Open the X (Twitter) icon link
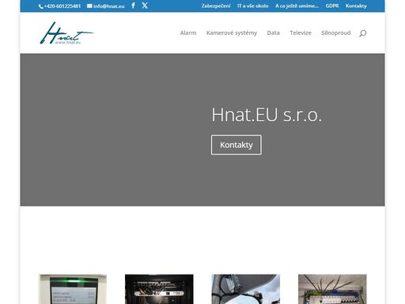 point(145,6)
